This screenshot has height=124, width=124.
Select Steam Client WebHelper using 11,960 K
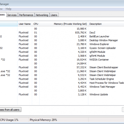[x=62, y=71]
